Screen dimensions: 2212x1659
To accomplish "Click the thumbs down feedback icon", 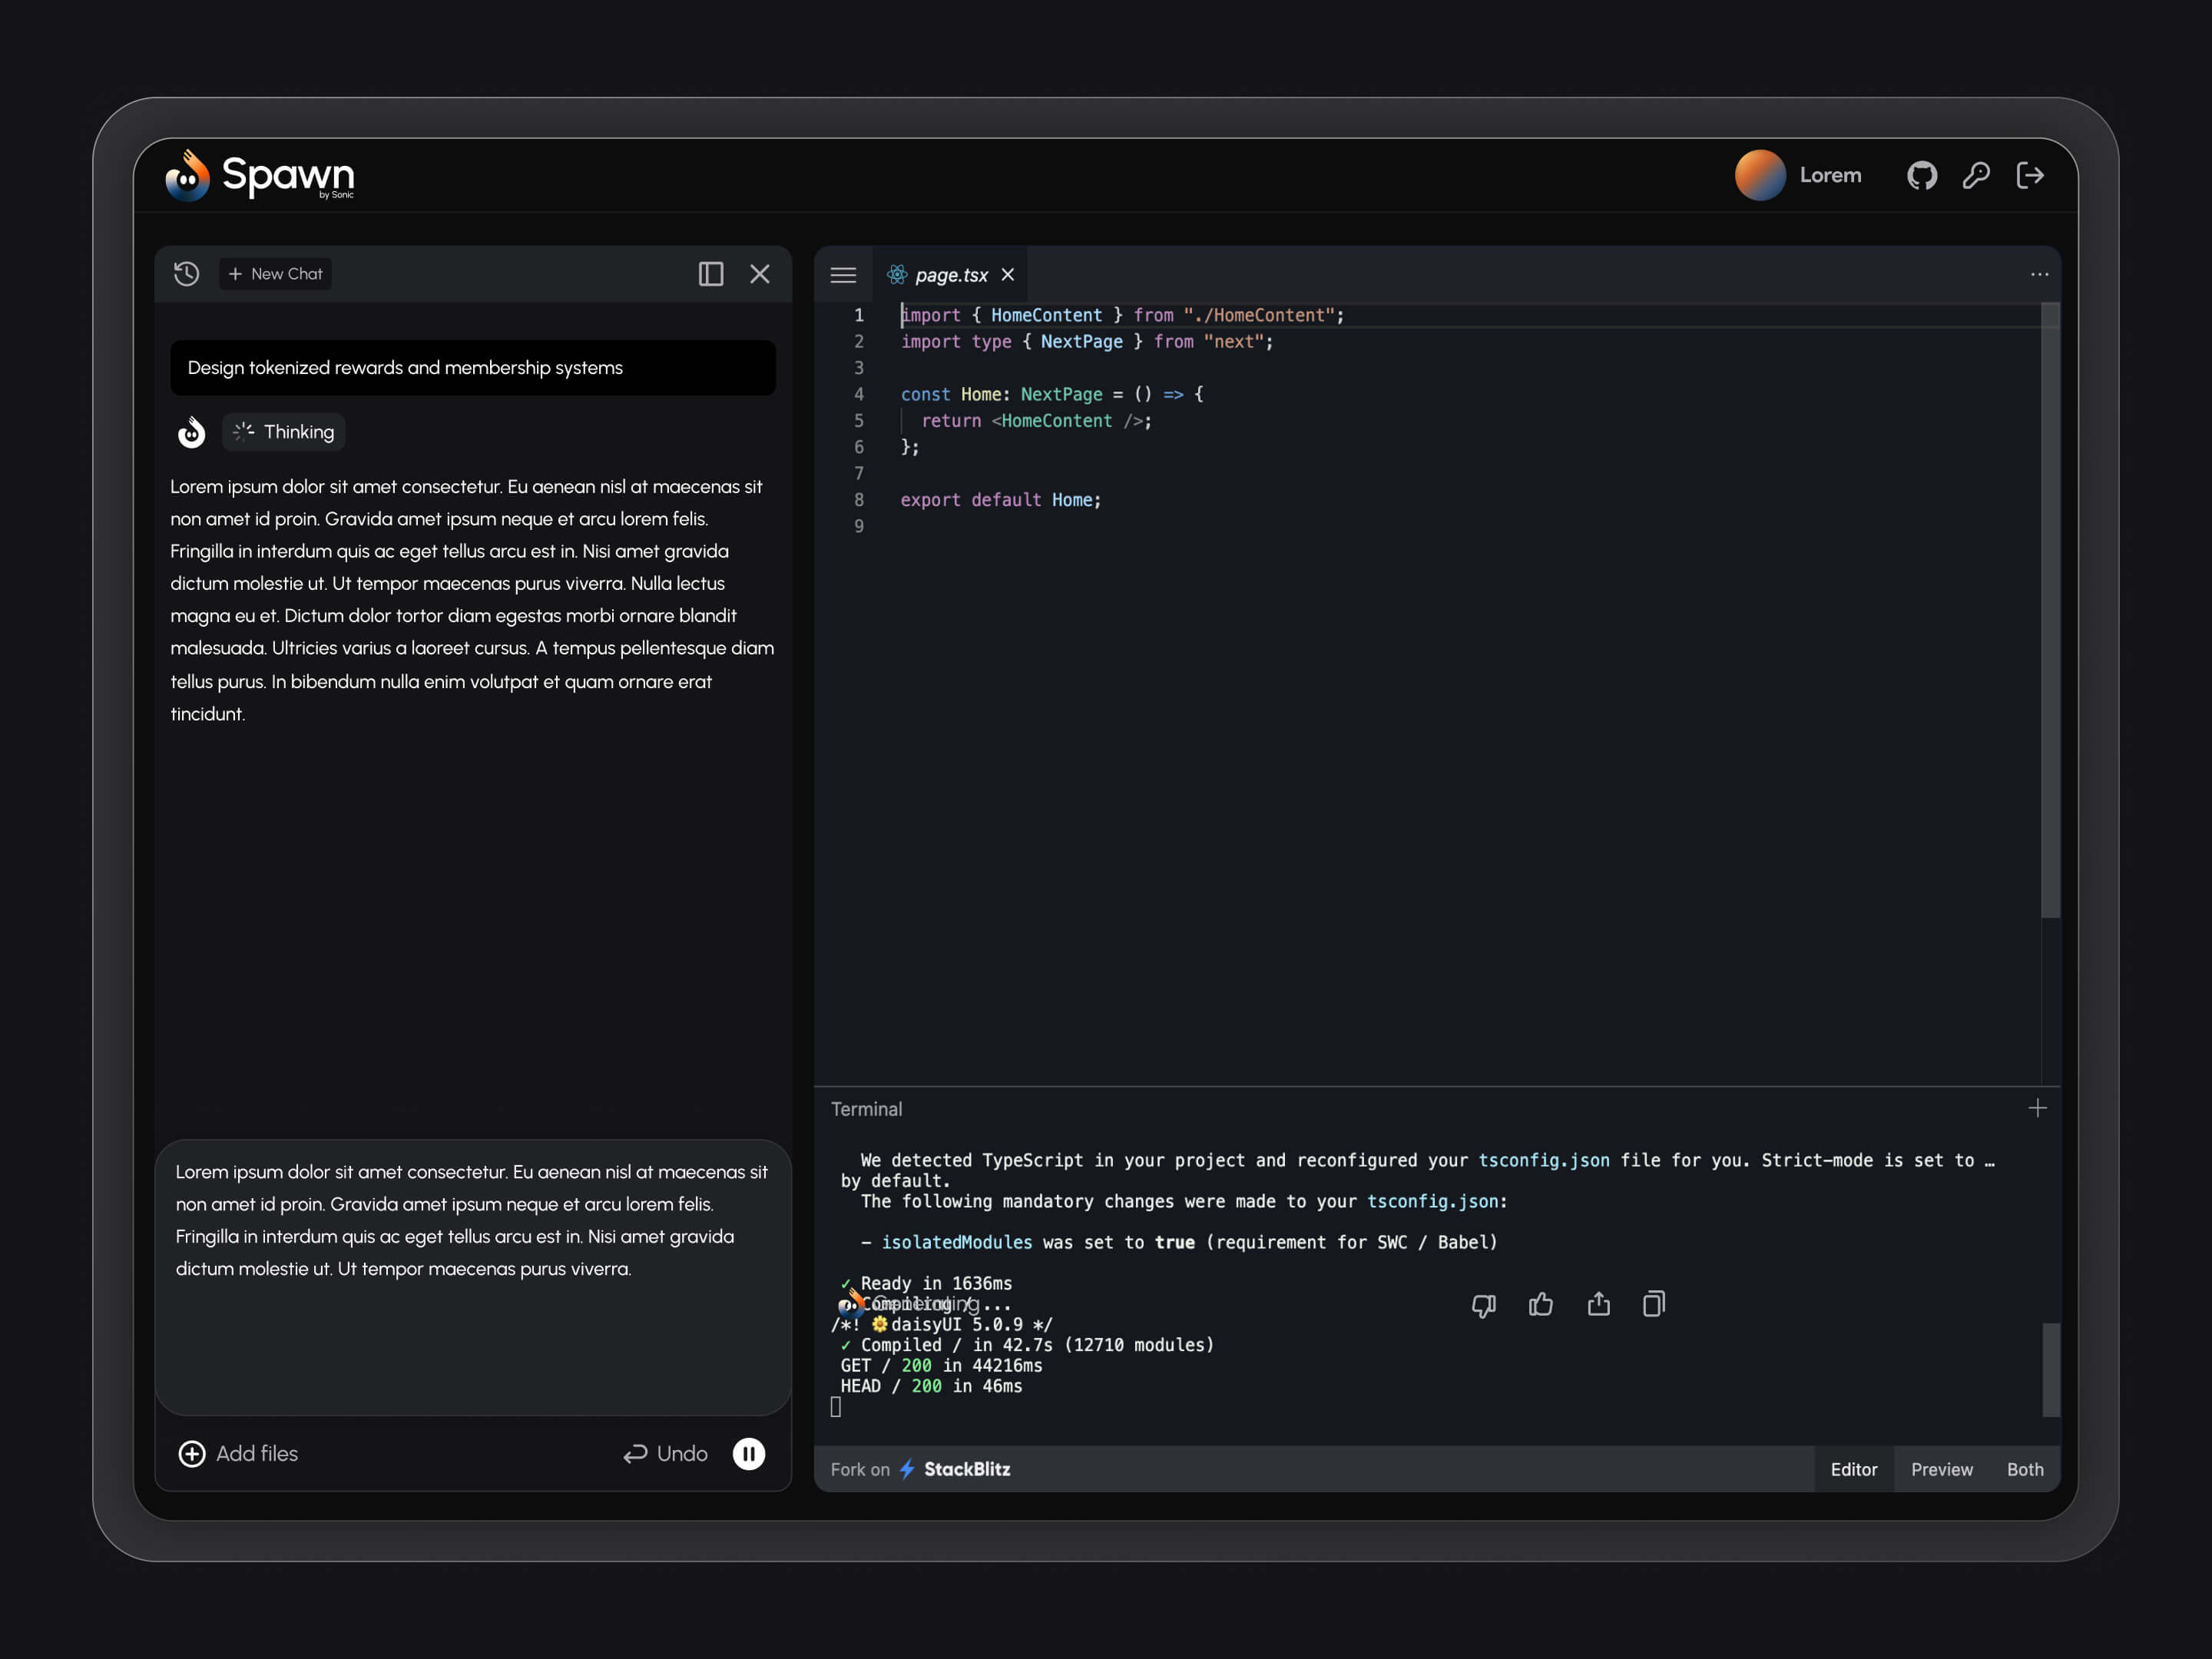I will 1484,1305.
